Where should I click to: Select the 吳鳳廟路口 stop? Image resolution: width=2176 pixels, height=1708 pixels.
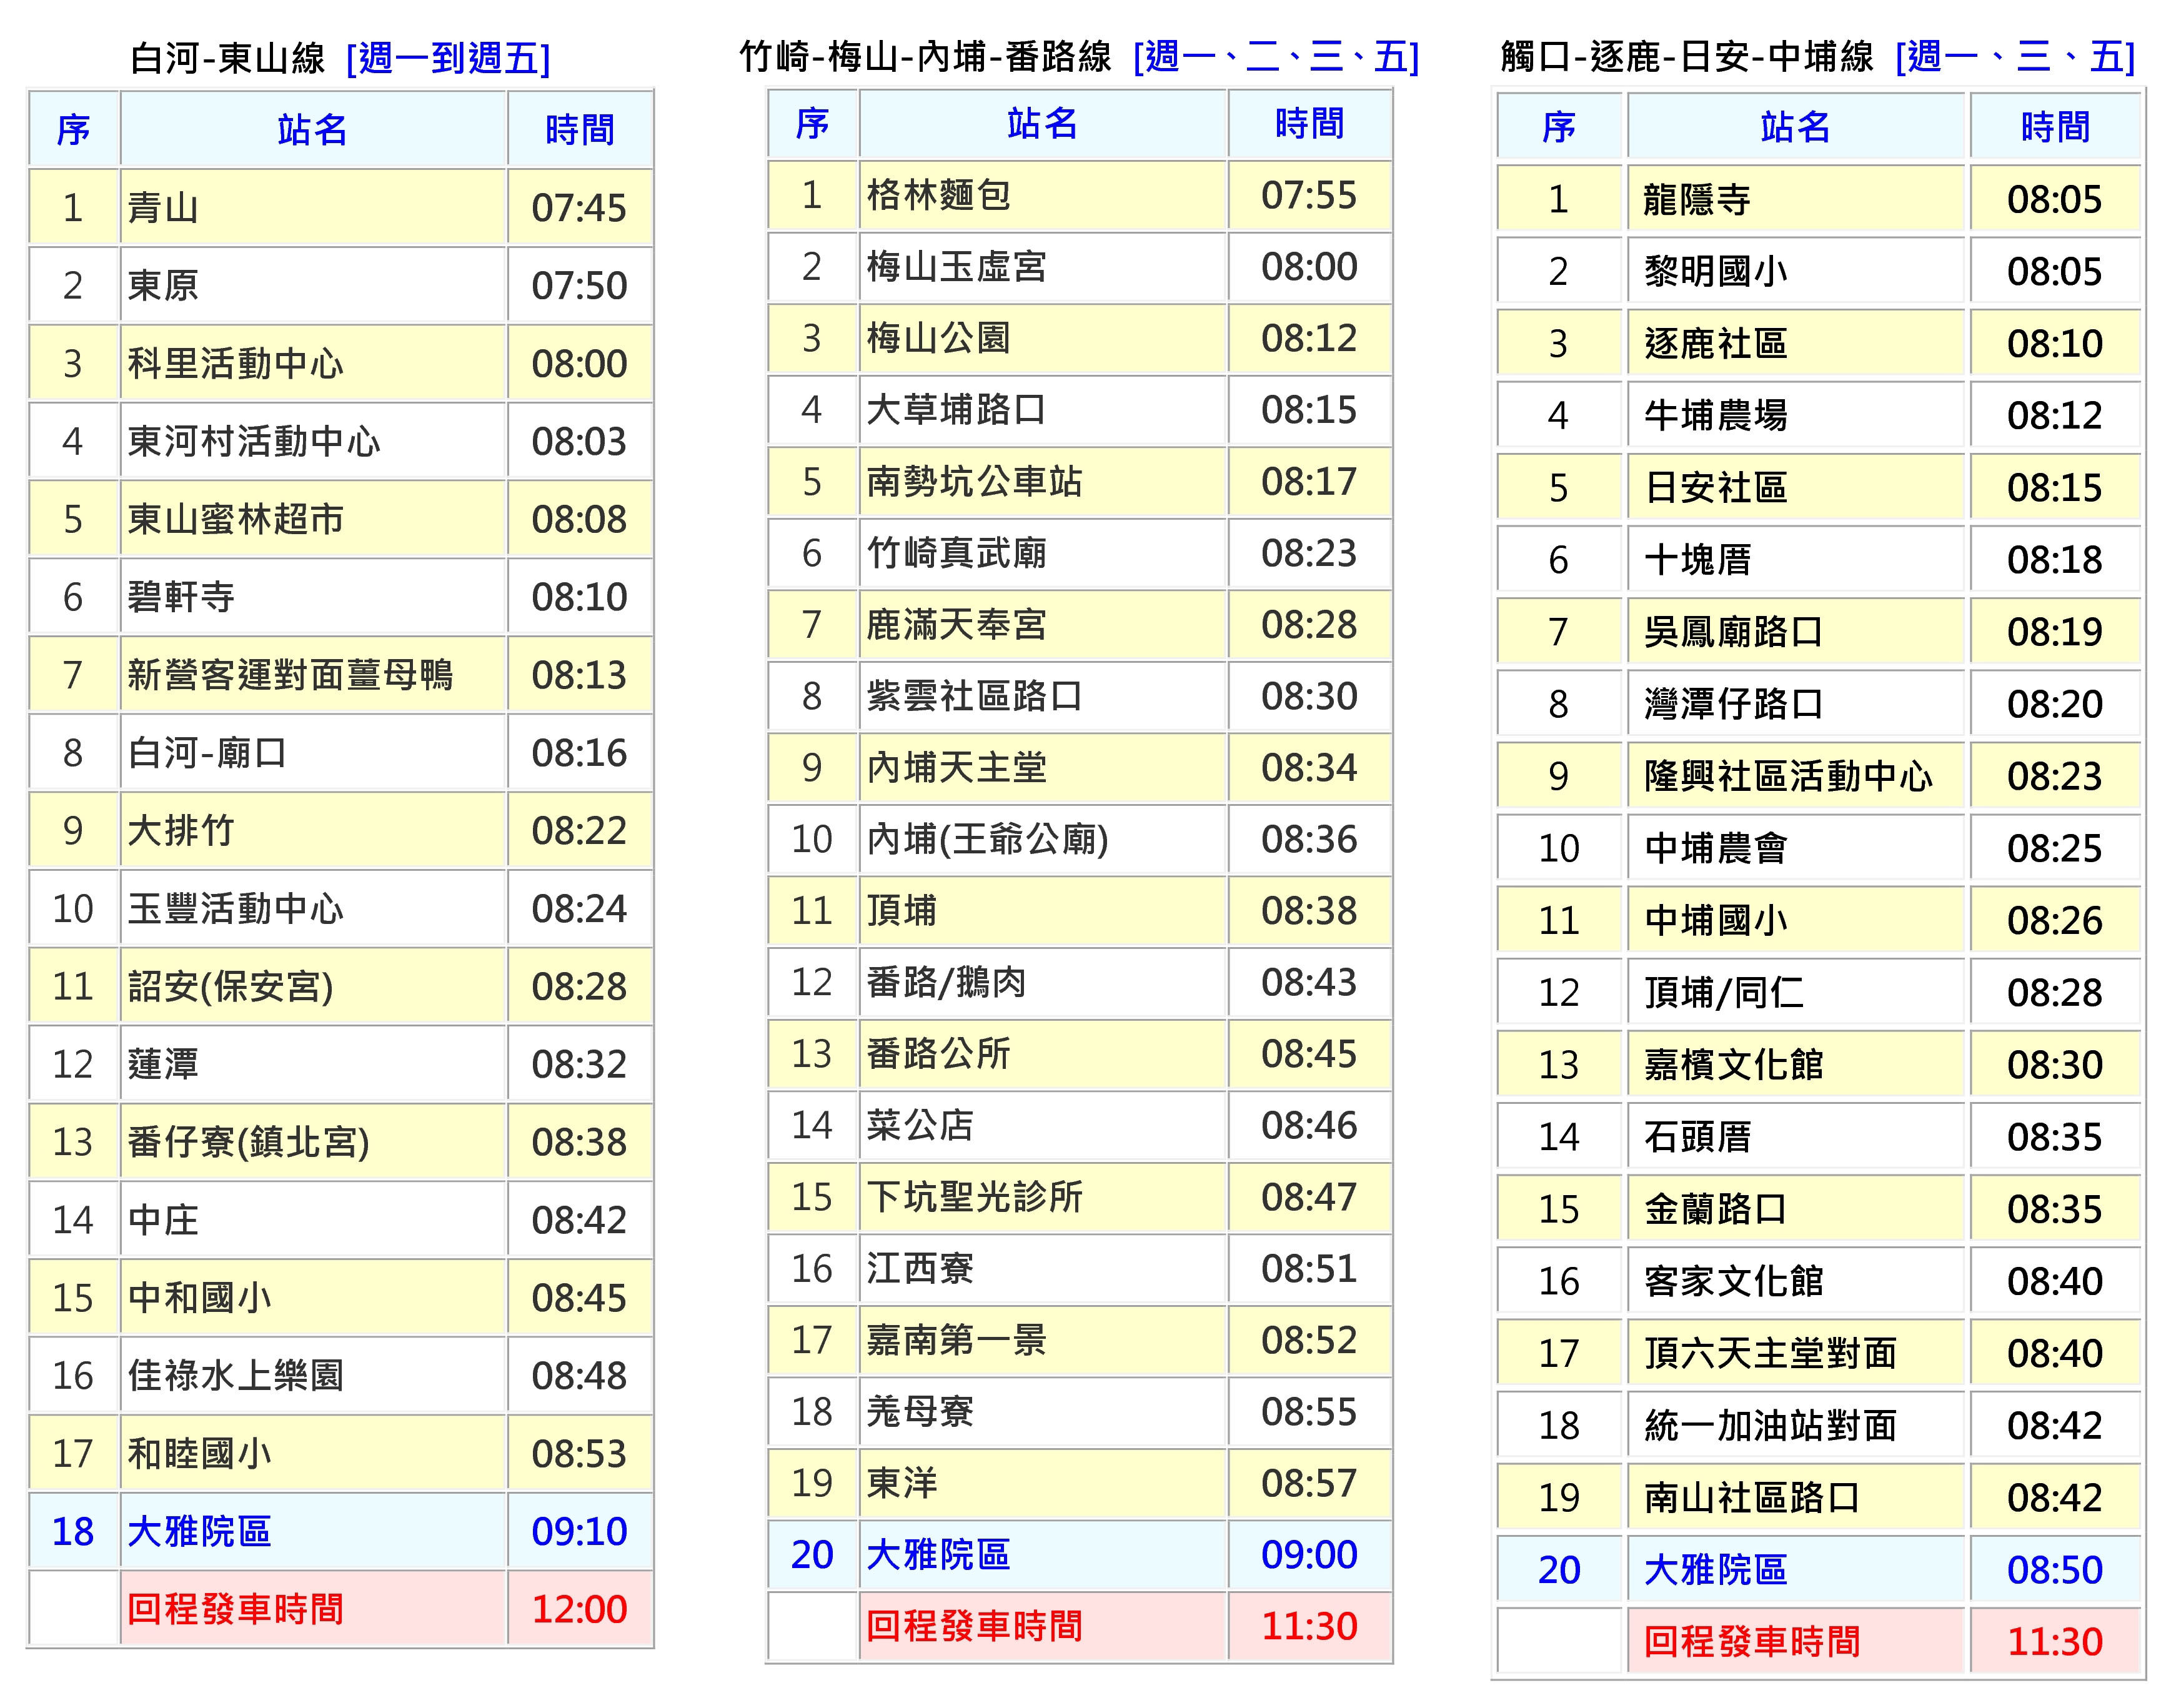point(1733,632)
